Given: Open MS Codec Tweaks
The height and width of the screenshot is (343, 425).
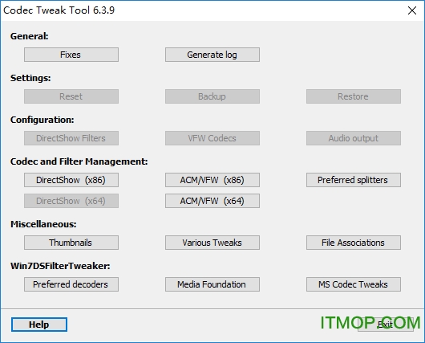Looking at the screenshot, I should click(x=354, y=284).
